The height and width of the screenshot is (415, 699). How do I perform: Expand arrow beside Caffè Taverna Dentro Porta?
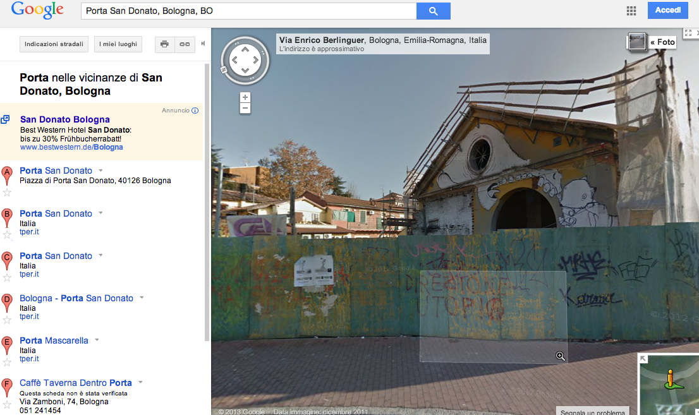tap(140, 382)
